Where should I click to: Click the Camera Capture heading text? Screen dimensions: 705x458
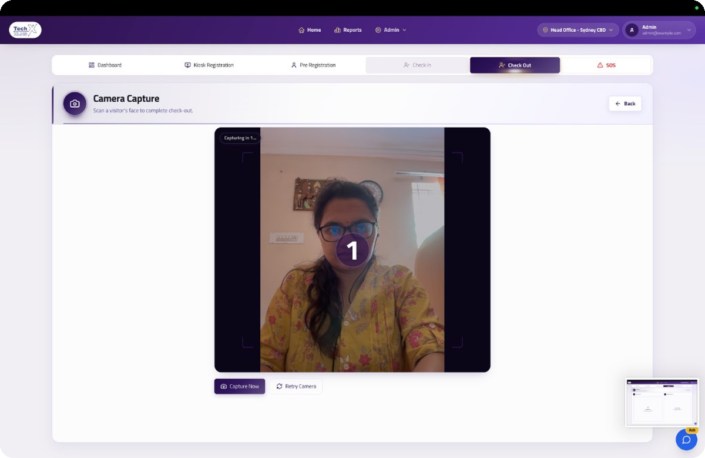pos(126,99)
